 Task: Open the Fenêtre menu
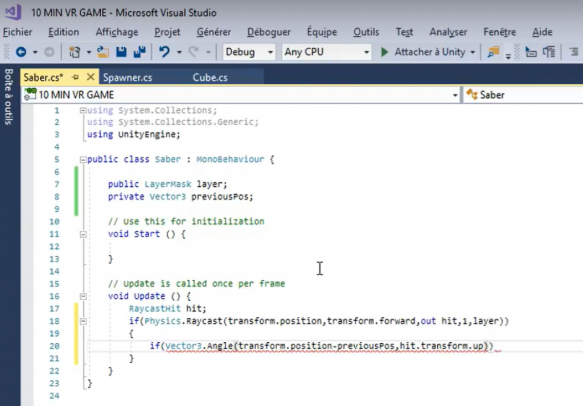tap(500, 32)
